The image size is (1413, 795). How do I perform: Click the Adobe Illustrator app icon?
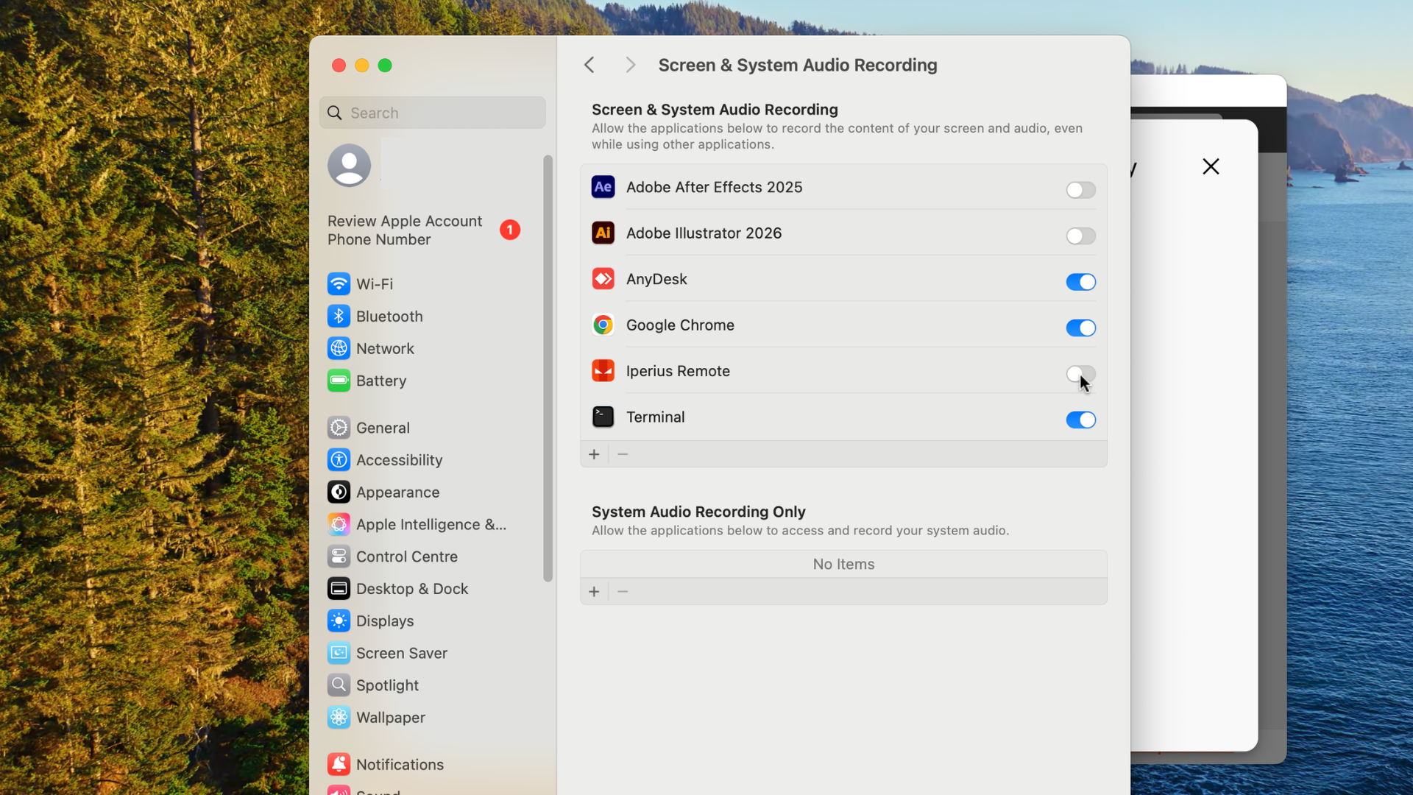coord(603,233)
